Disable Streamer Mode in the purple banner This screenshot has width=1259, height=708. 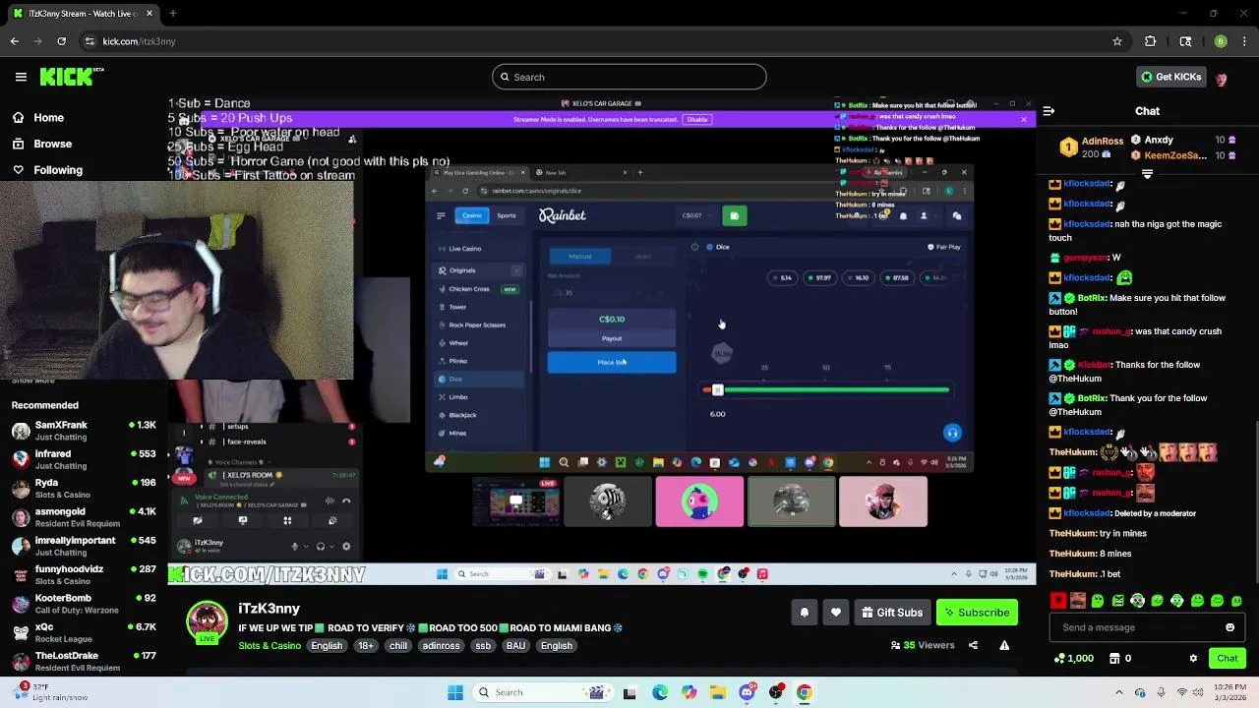point(697,120)
